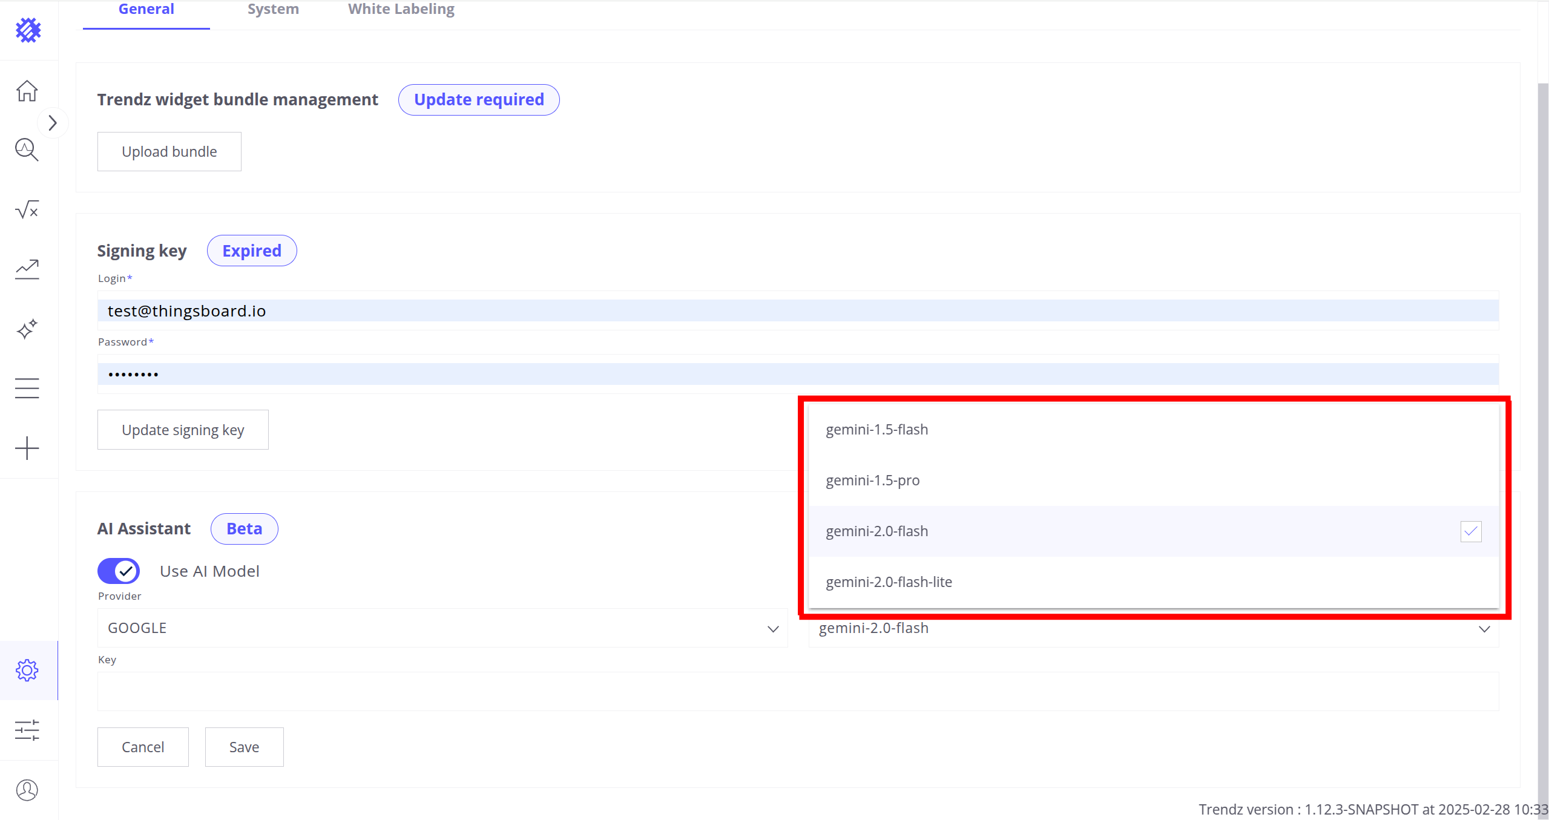Viewport: 1549px width, 820px height.
Task: Click the Beta badge
Action: tap(245, 529)
